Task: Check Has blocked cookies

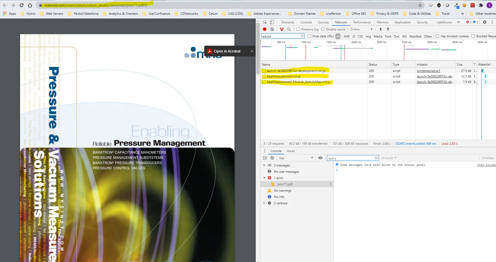Action: click(x=437, y=36)
